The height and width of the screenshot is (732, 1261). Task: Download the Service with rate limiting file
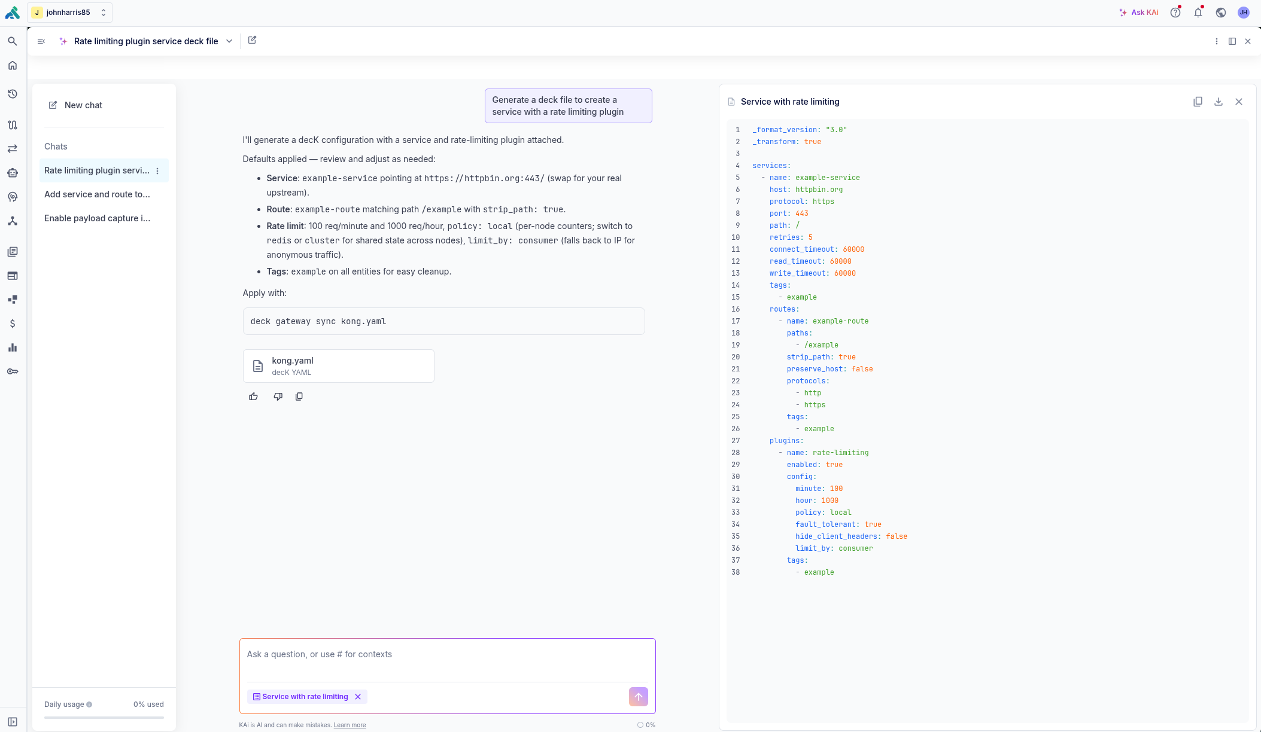click(1218, 102)
